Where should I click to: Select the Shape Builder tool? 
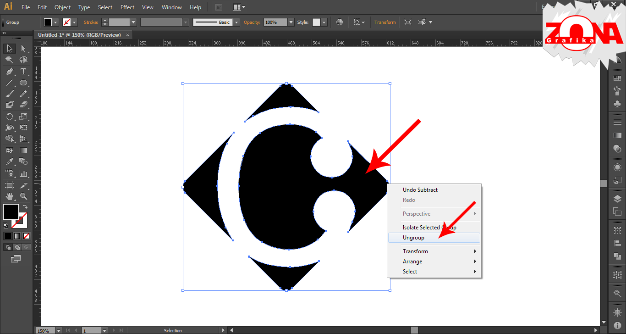[9, 139]
